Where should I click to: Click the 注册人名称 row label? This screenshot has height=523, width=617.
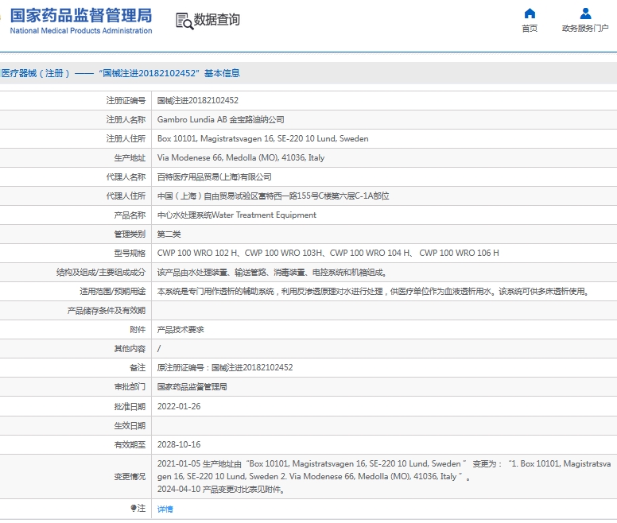(x=126, y=119)
